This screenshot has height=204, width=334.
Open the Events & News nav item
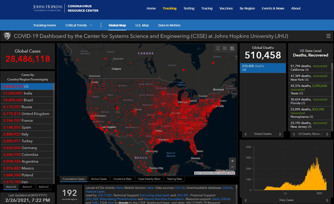coord(273,8)
